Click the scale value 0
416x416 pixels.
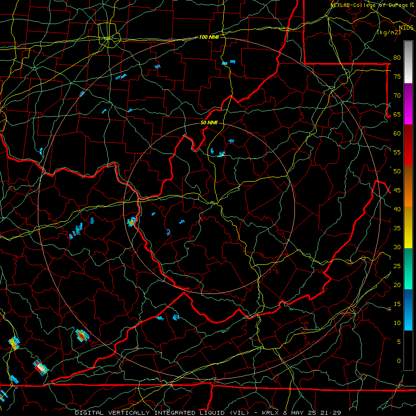pos(399,361)
